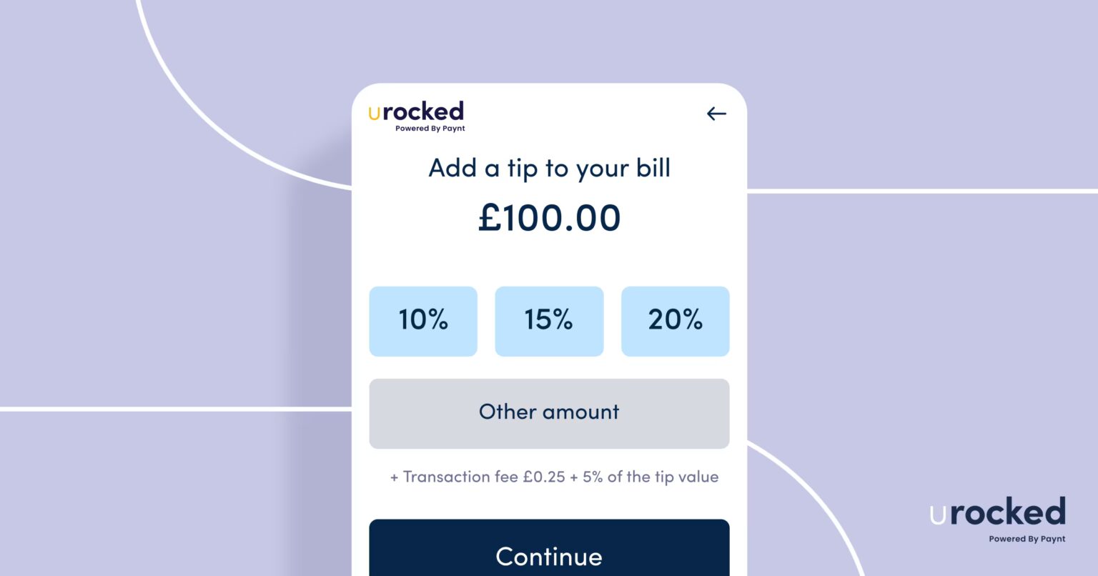Screen dimensions: 1098x576
Task: Pick the 20% tip option
Action: click(676, 321)
